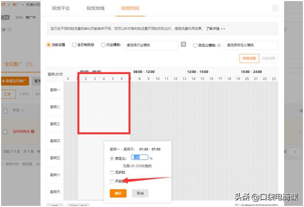Open the 请选择自定义模板 dropdown
304x207 pixels.
click(x=251, y=45)
